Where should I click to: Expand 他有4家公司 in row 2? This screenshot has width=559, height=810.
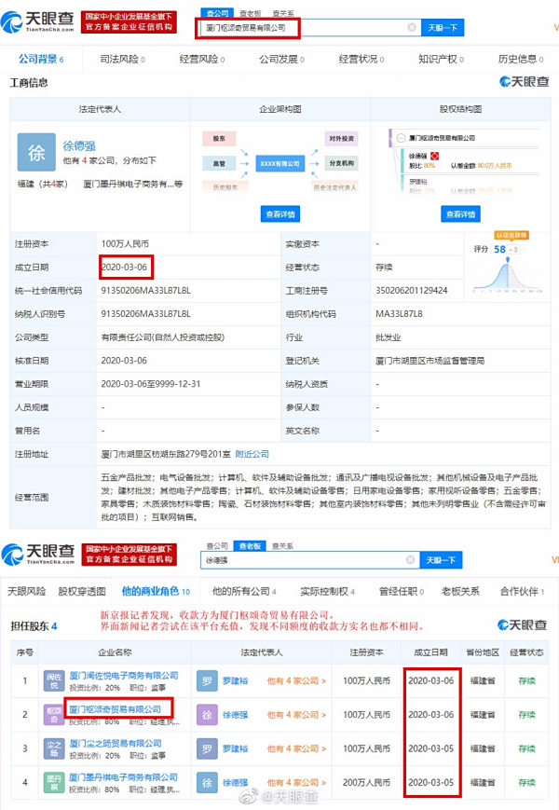tap(296, 715)
